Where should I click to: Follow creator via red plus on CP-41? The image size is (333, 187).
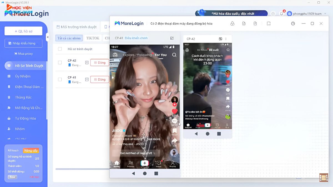(x=175, y=104)
